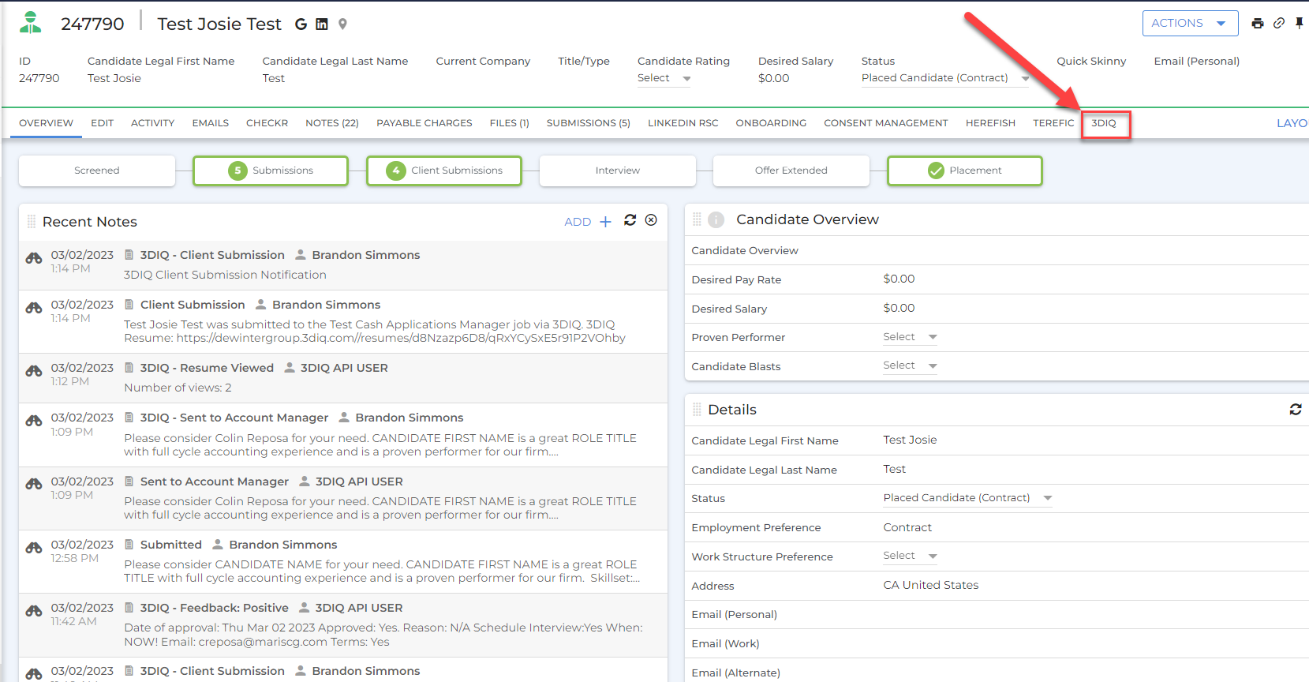Grab the Candidate Overview drag handle

697,219
